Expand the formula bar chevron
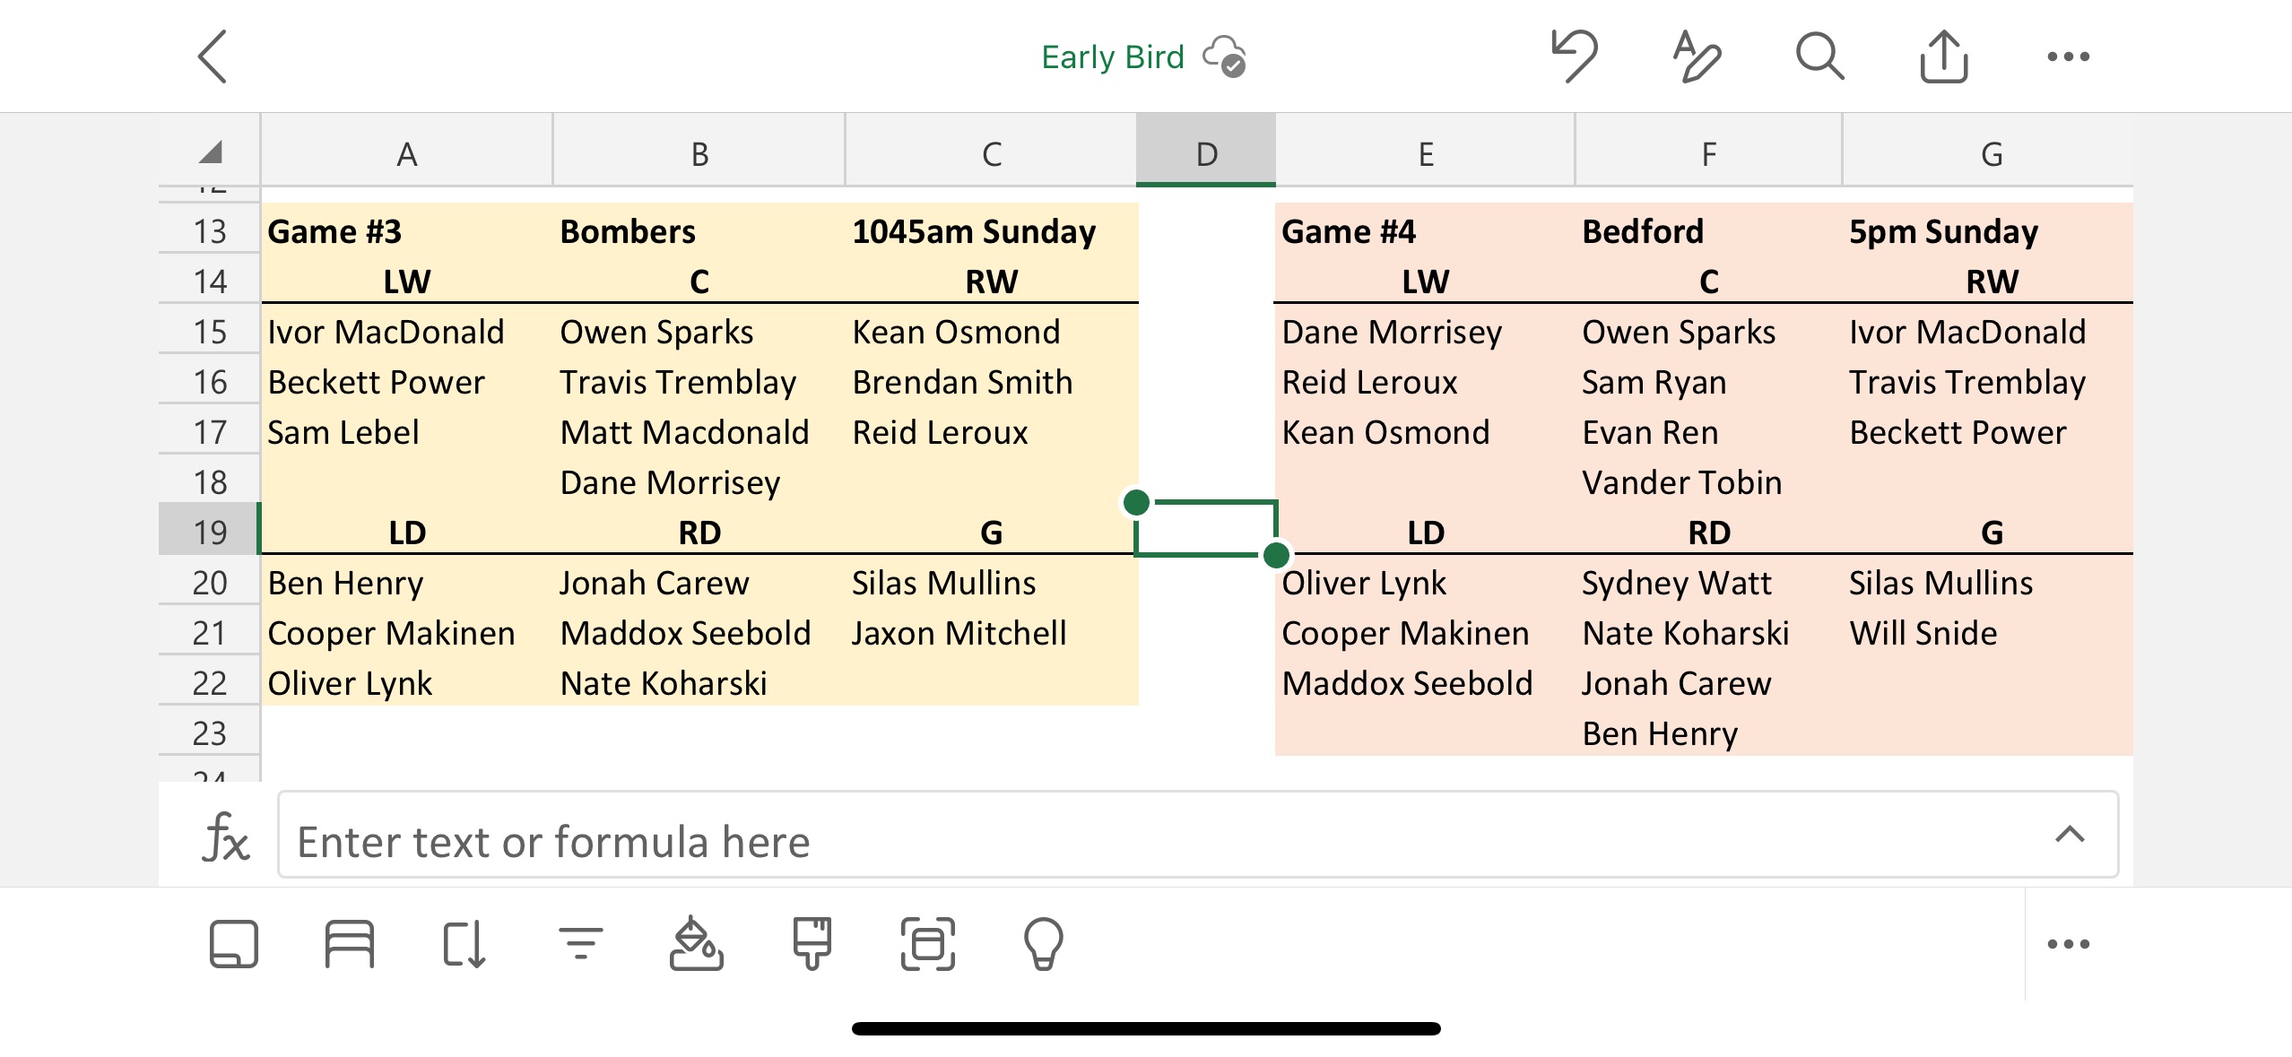The image size is (2292, 1057). pos(2069,835)
